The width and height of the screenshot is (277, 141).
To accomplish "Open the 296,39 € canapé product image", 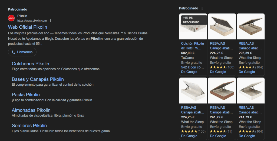I will [251, 26].
